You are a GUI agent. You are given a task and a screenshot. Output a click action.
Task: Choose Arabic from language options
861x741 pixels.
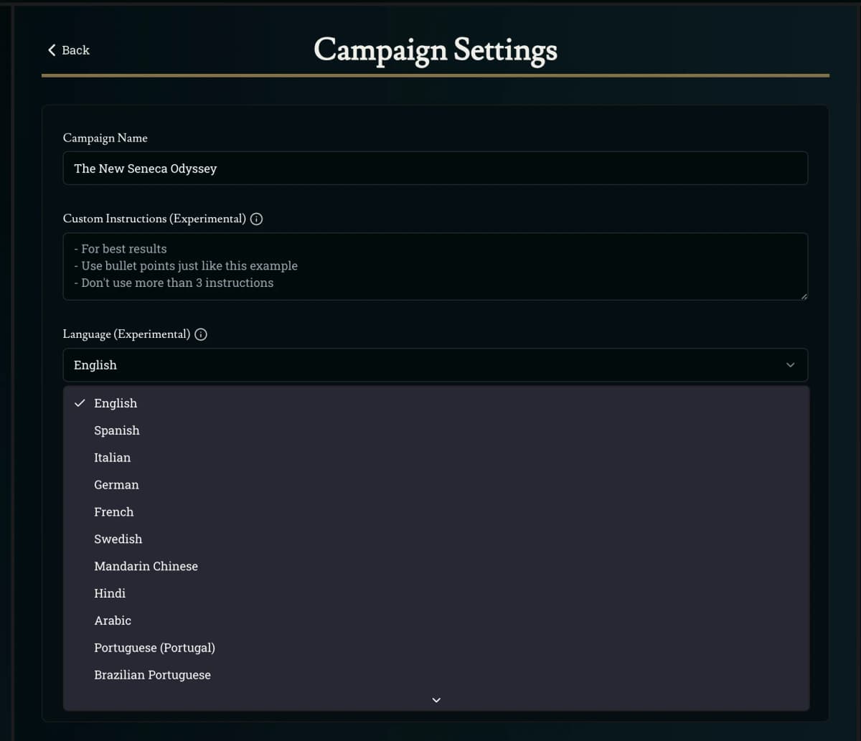tap(113, 621)
